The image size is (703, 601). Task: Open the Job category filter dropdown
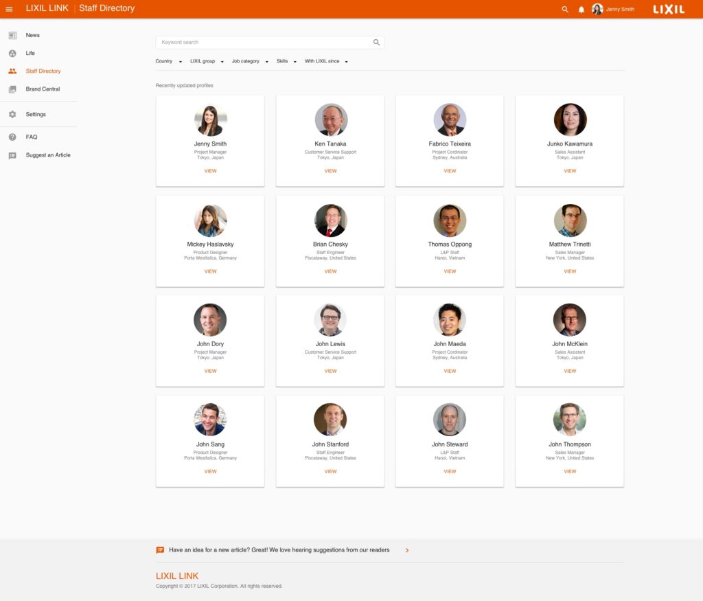(250, 61)
